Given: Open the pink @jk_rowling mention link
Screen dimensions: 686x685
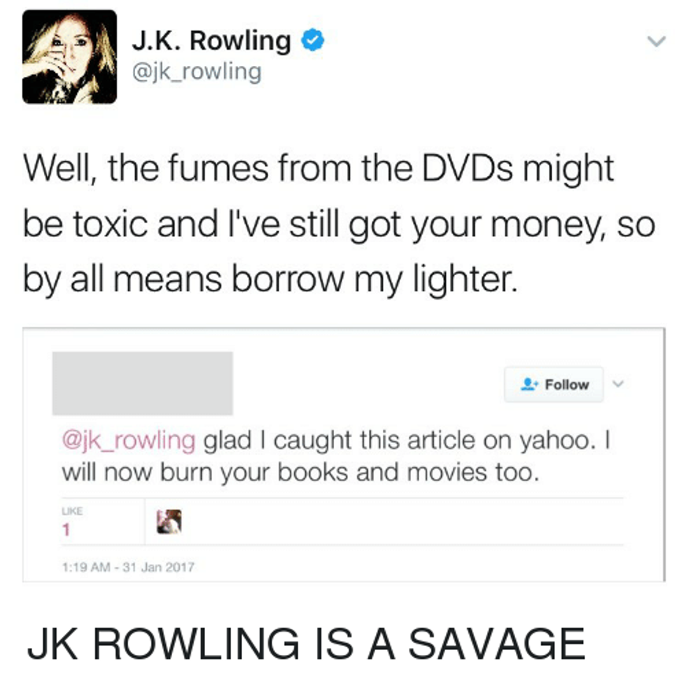Looking at the screenshot, I should point(129,441).
